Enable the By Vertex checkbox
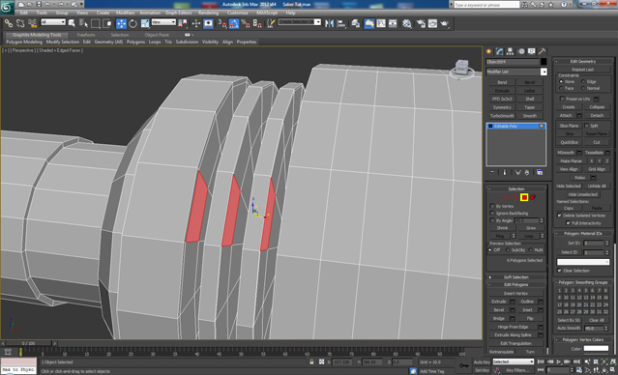The height and width of the screenshot is (375, 618). [x=492, y=206]
